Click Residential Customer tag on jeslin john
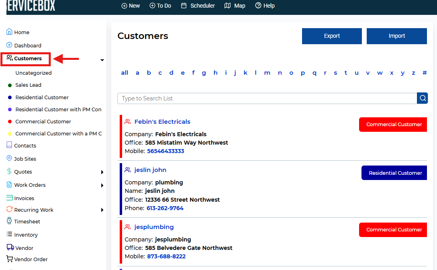The image size is (437, 270). click(x=394, y=173)
